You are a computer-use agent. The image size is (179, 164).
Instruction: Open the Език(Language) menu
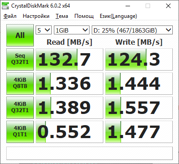click(x=118, y=16)
